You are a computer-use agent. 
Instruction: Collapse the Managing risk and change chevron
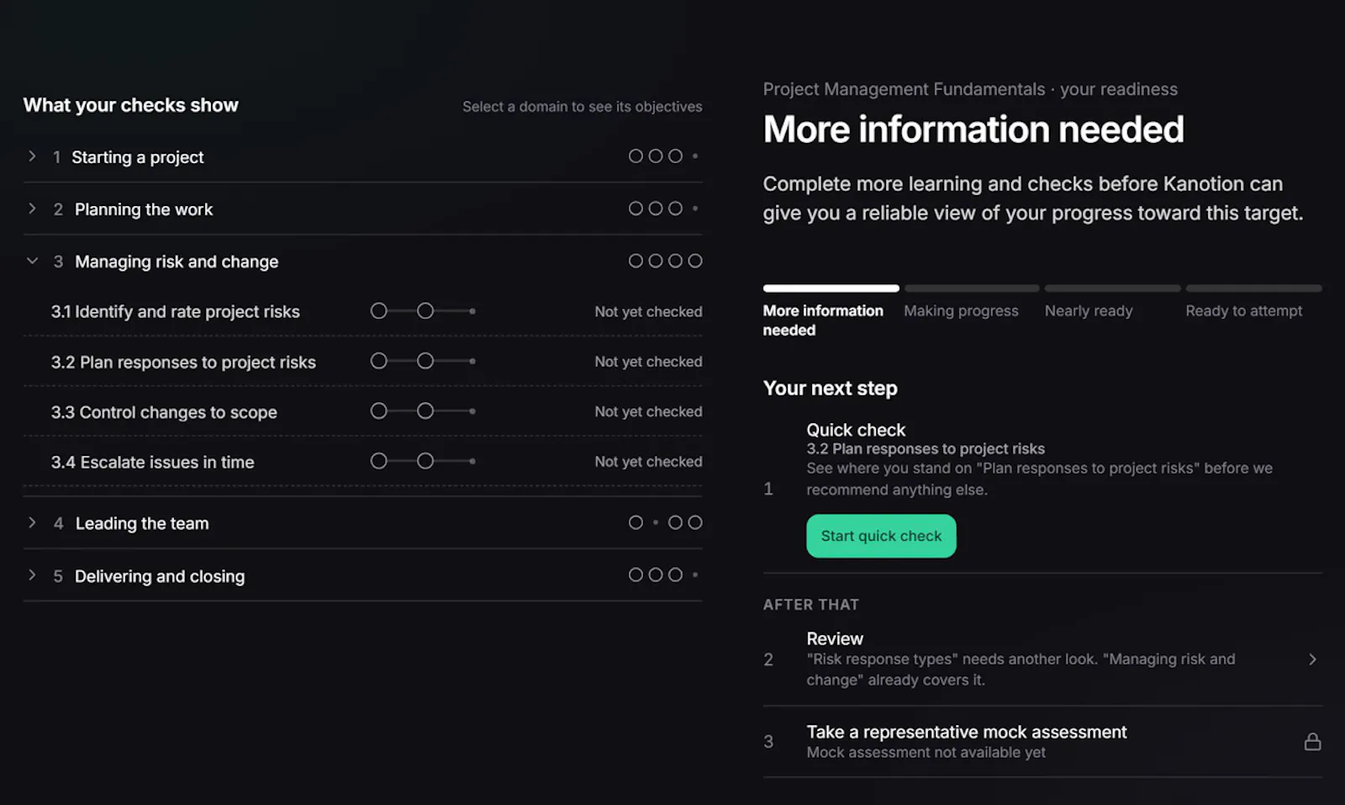coord(32,261)
